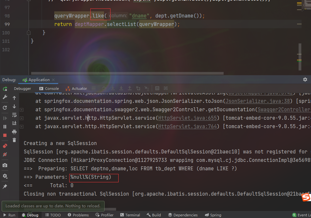This screenshot has width=311, height=218.
Task: Click the editor horizontal scrollbar
Action: coord(127,73)
